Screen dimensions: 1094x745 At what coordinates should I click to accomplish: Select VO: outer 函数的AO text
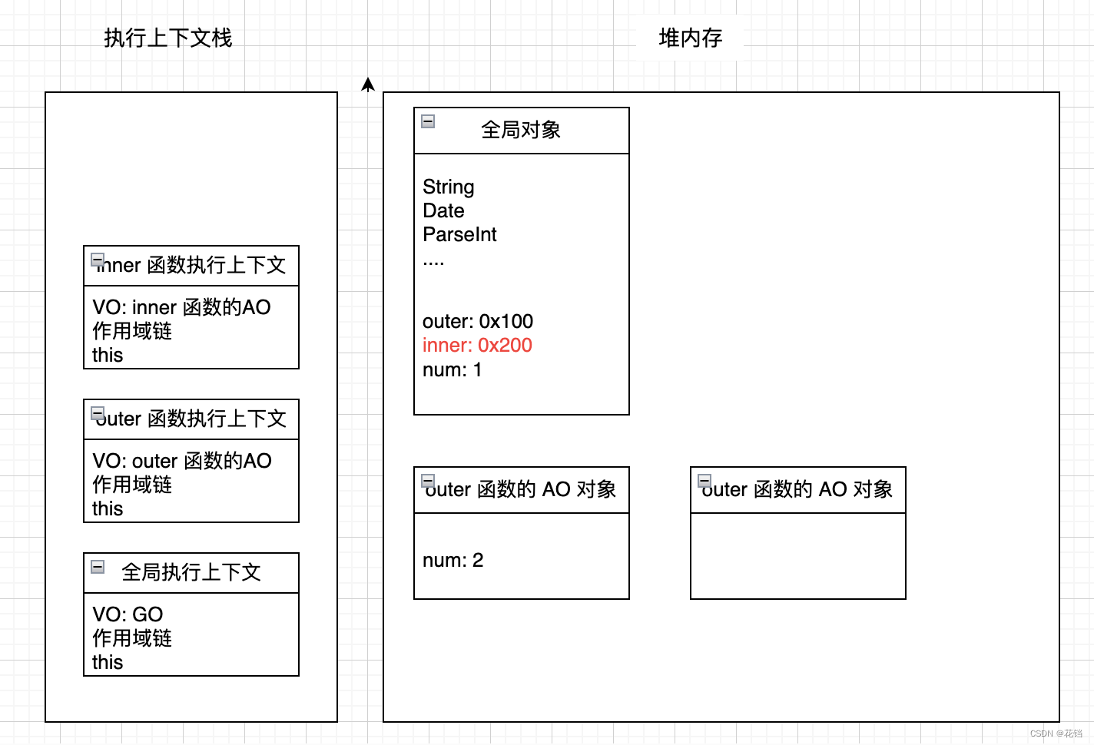click(182, 461)
